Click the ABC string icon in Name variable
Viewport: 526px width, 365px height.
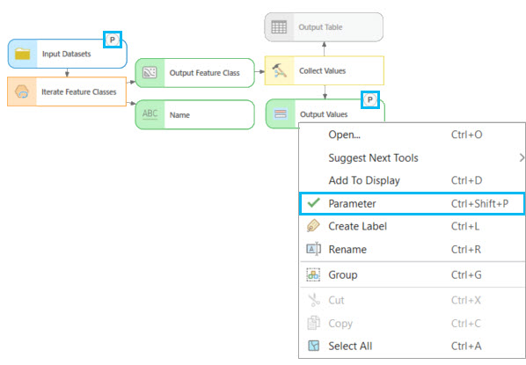(150, 114)
